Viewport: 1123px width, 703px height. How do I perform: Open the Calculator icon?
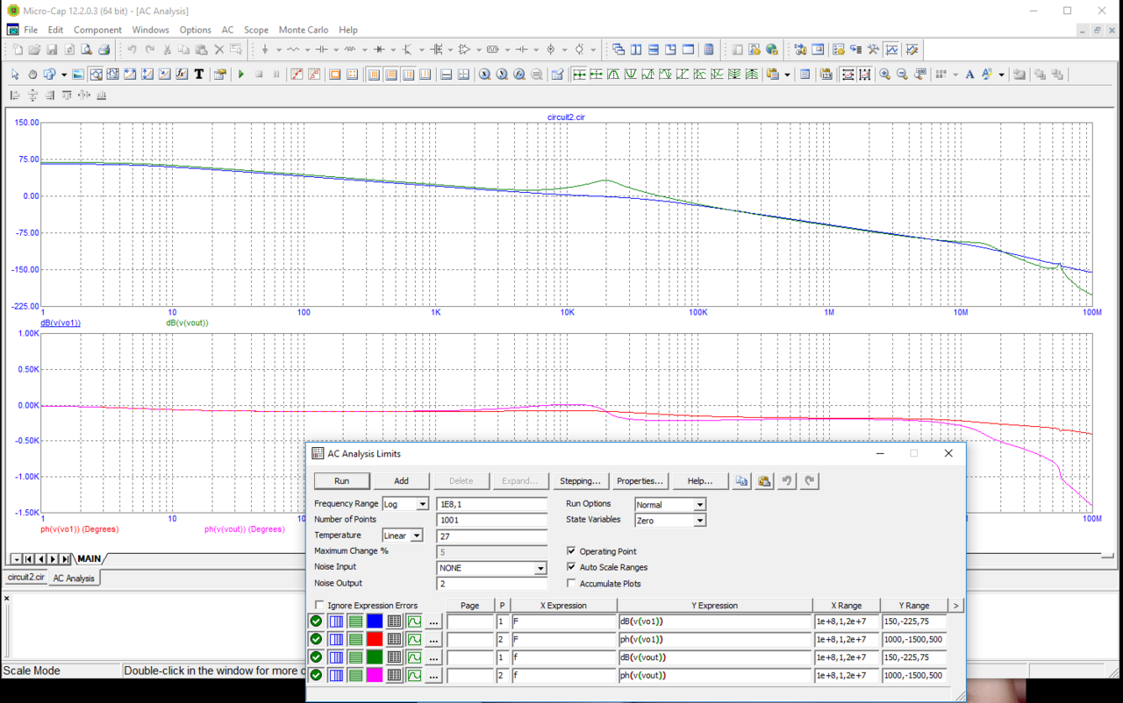pyautogui.click(x=709, y=50)
